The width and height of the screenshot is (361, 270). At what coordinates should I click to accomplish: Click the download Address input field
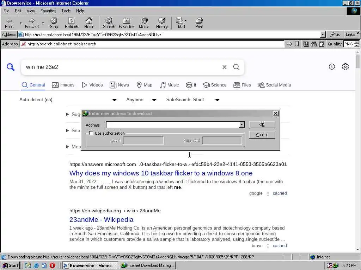(x=173, y=124)
